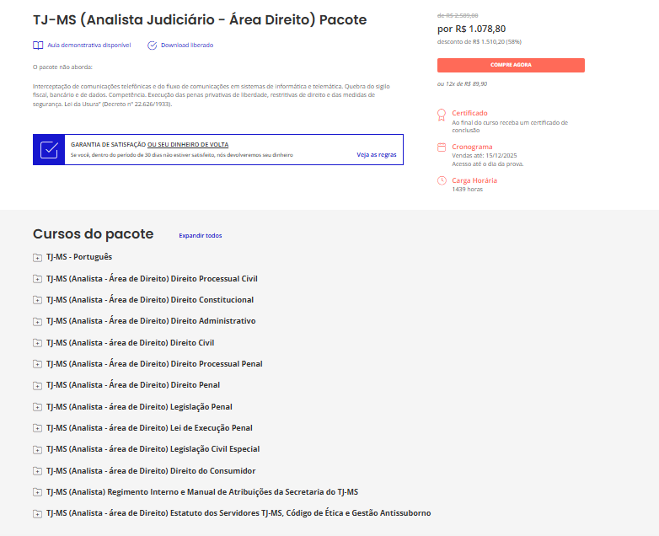Expand the Direito Administrativo course

tap(37, 322)
